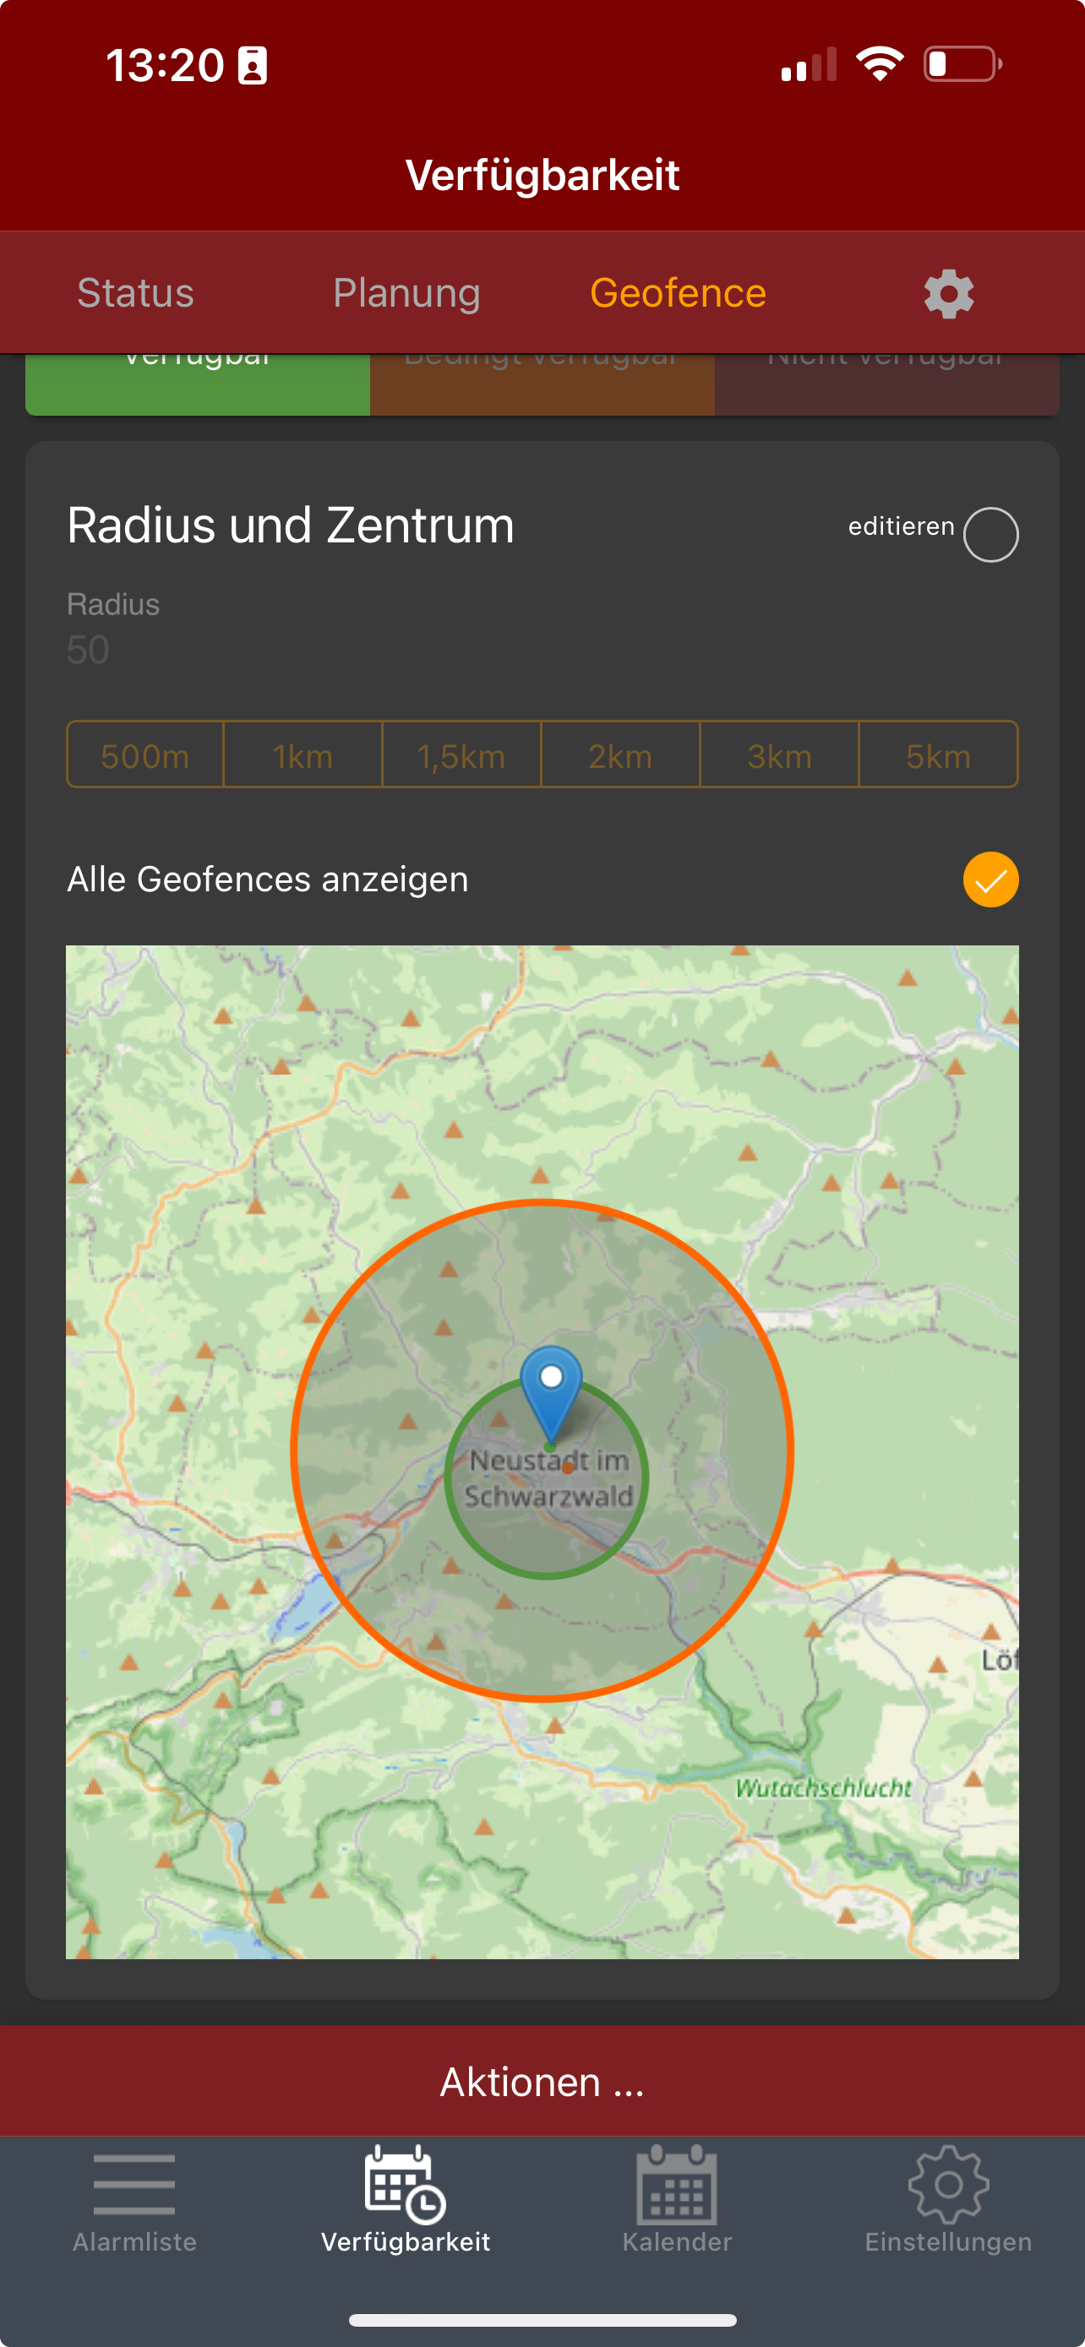Set radius to 5km
The width and height of the screenshot is (1085, 2347).
coord(937,755)
